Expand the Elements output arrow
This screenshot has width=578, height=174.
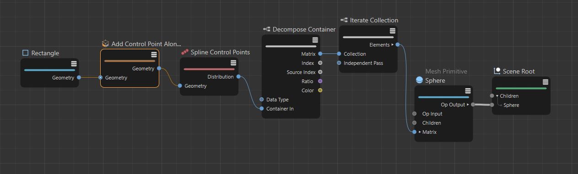click(x=393, y=45)
